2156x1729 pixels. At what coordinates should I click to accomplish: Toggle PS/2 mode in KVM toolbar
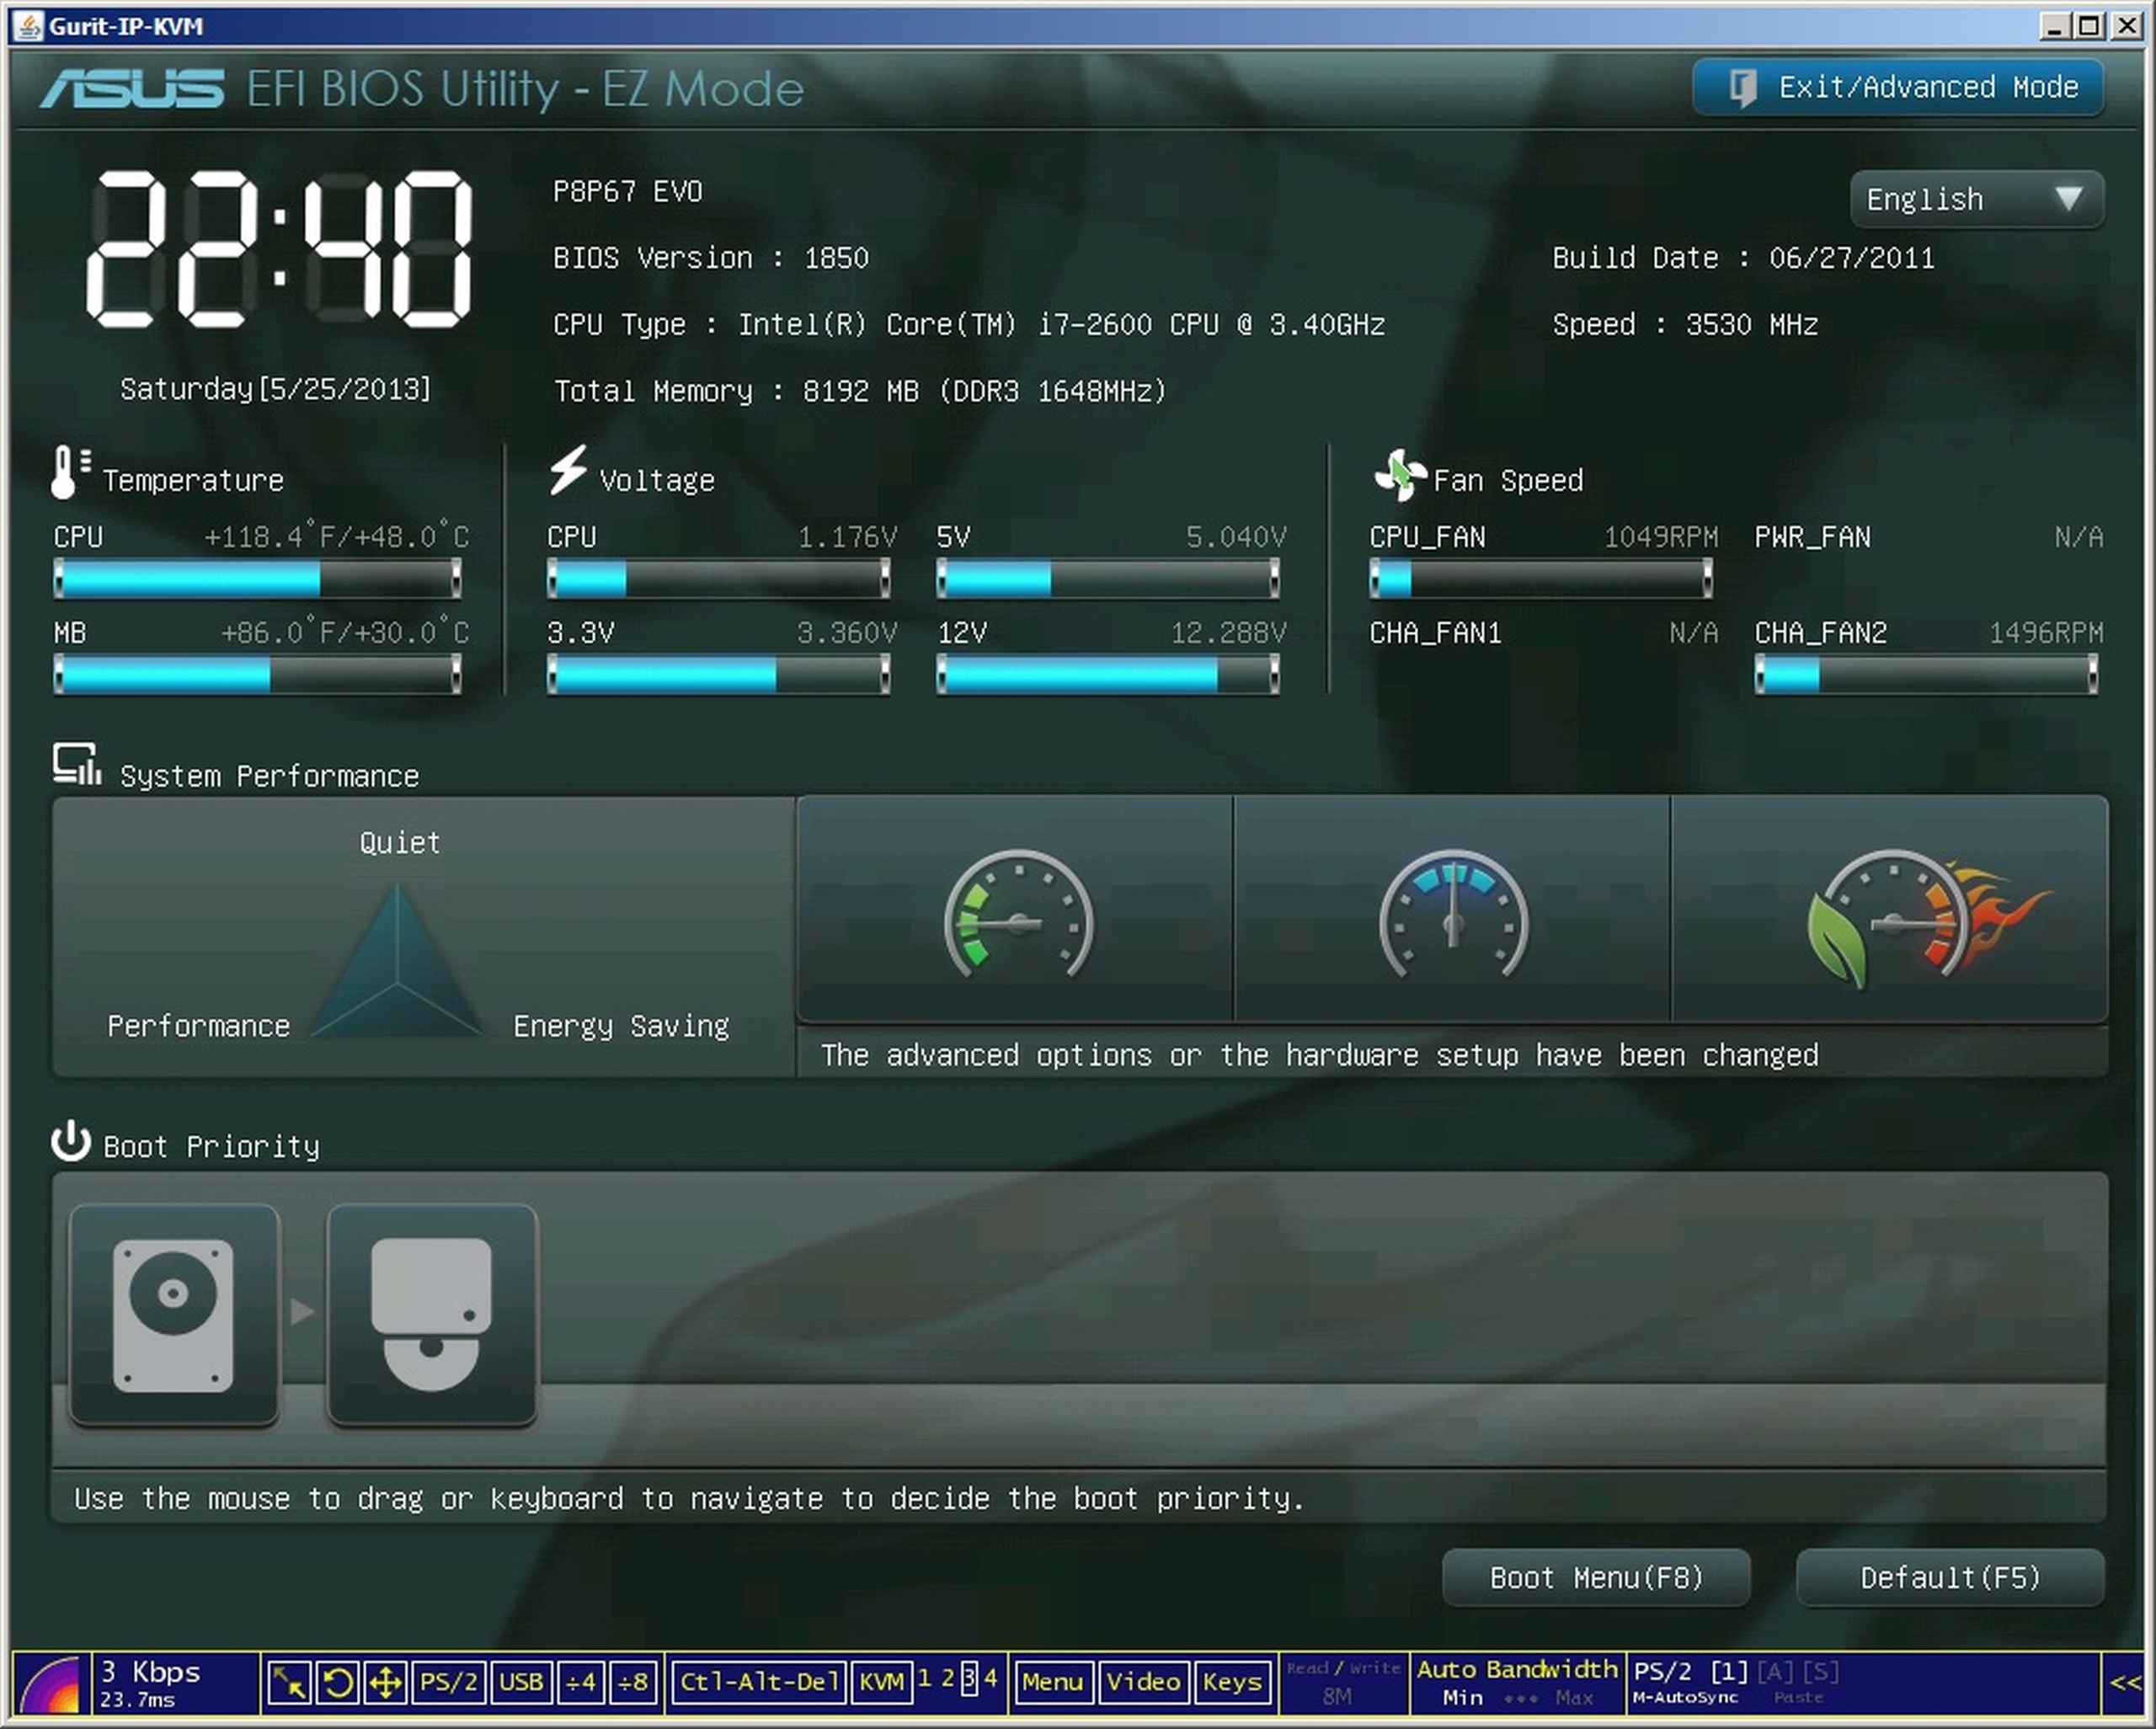(x=448, y=1683)
